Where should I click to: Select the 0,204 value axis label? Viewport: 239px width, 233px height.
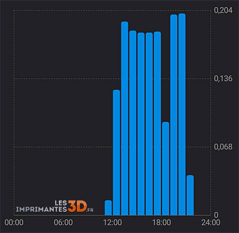tap(223, 10)
